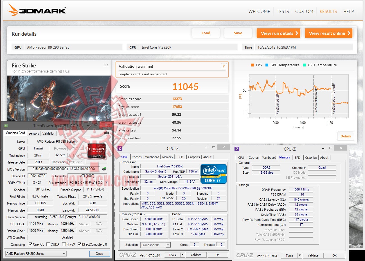Open the AMD Radeon R9 290 Series dropdown
The width and height of the screenshot is (365, 261).
point(36,254)
